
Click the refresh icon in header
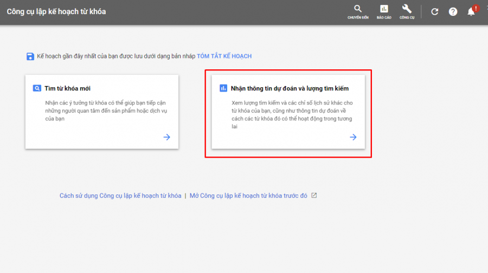click(434, 12)
